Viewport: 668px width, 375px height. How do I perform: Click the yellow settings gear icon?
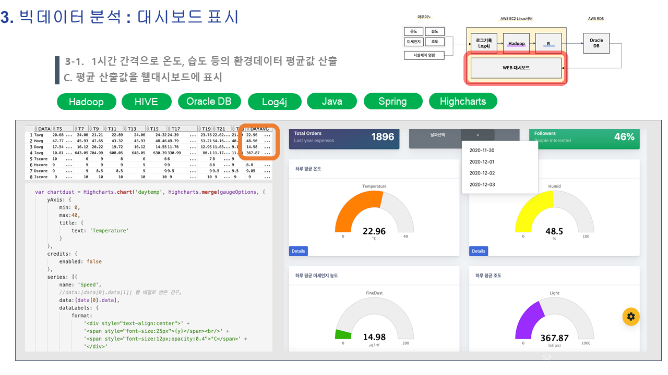631,316
